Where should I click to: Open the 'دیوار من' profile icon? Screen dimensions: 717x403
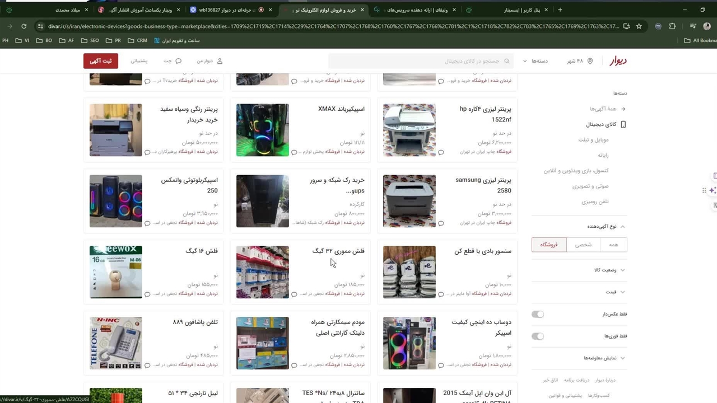220,61
